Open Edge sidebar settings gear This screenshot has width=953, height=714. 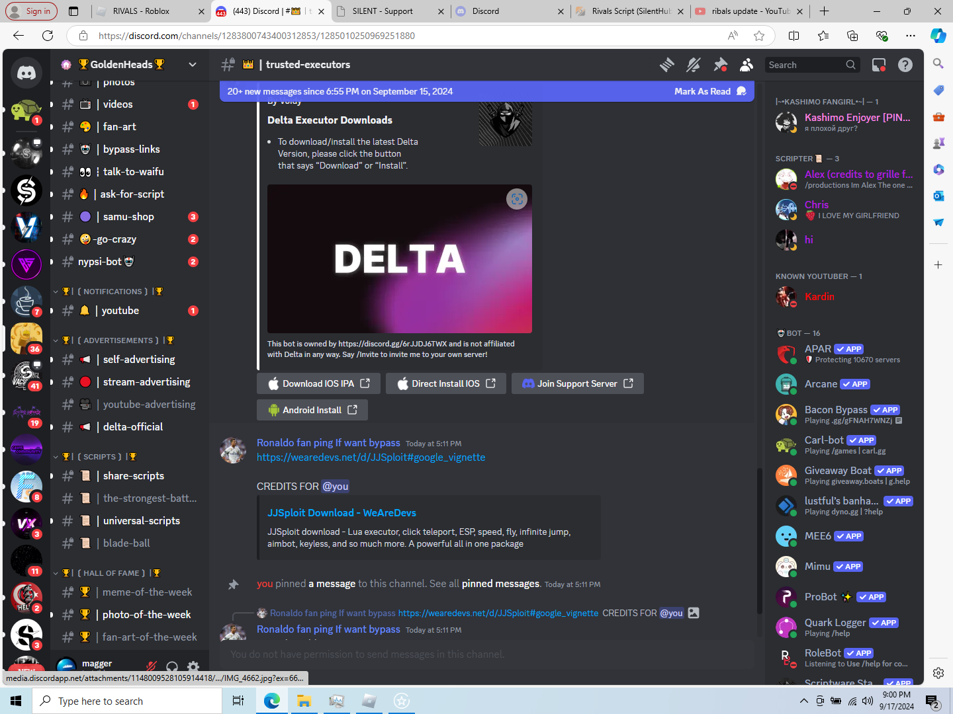pyautogui.click(x=938, y=673)
